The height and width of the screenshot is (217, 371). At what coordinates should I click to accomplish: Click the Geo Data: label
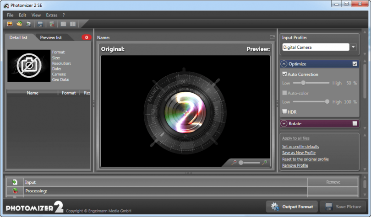[x=60, y=80]
